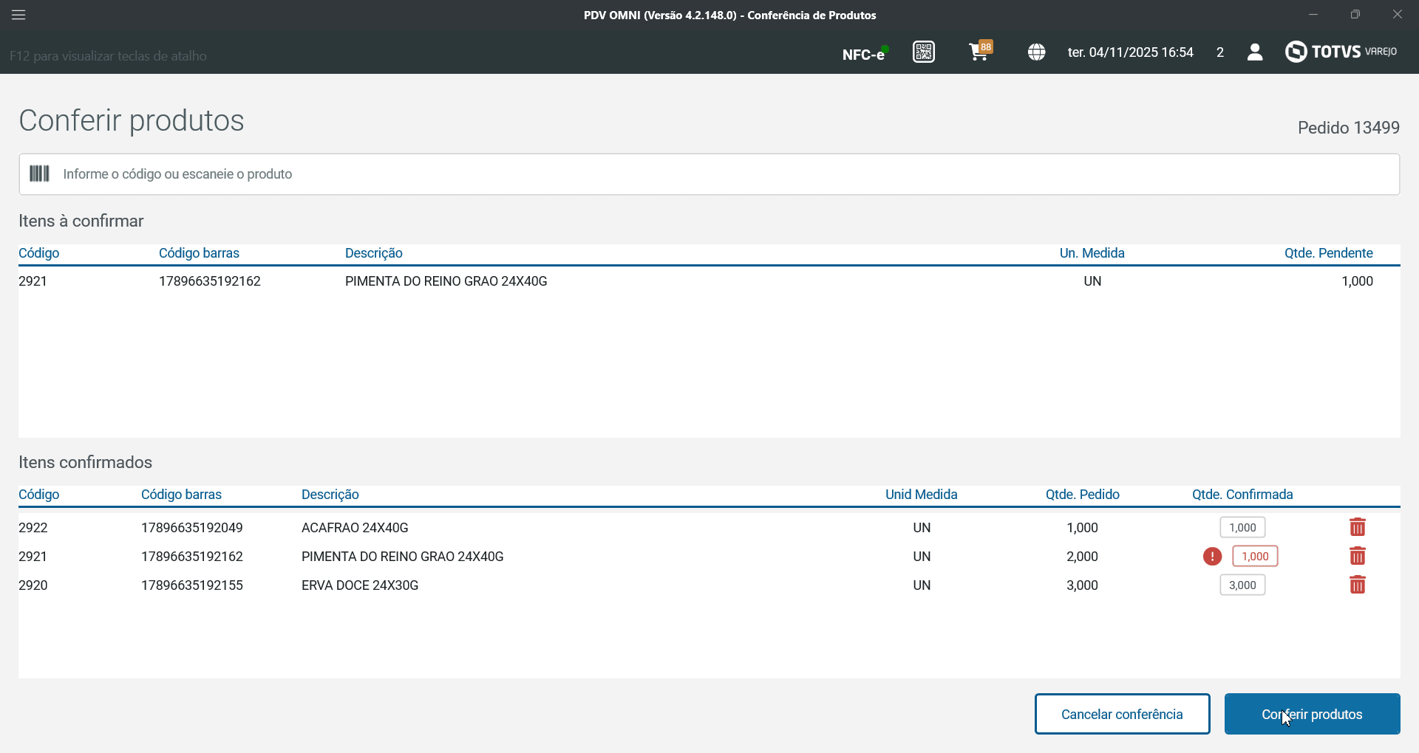Click Conferir produtos button
The image size is (1419, 753).
click(x=1312, y=714)
